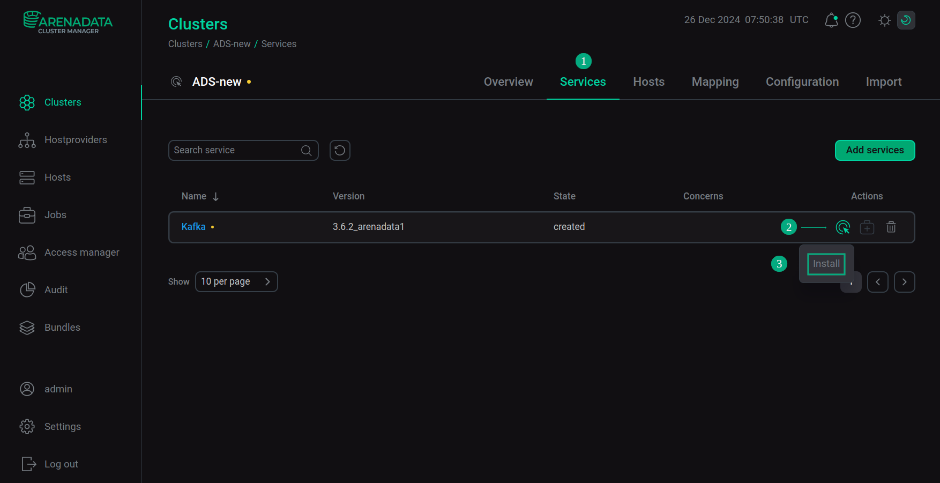Open the ADS-new cluster actions icon
The height and width of the screenshot is (483, 940).
tap(176, 82)
